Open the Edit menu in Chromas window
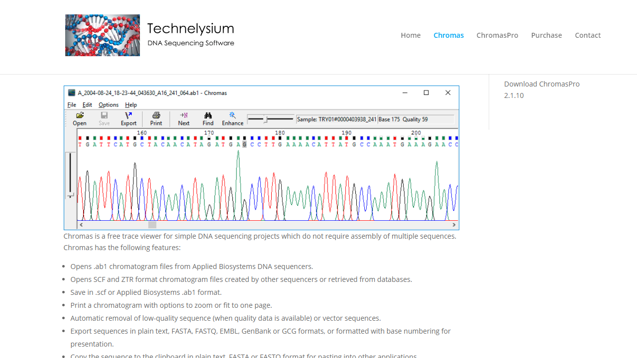 (x=87, y=105)
